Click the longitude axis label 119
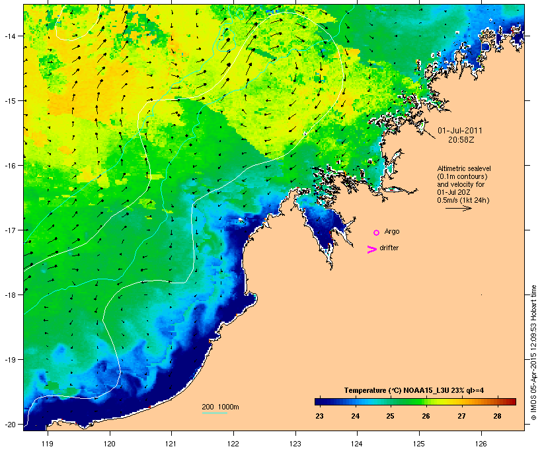Screen dimensions: 542x449 pos(48,444)
